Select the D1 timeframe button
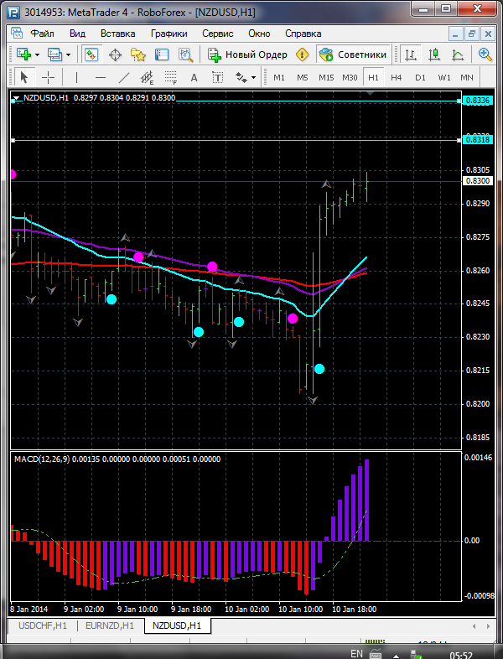503x659 pixels. 420,78
